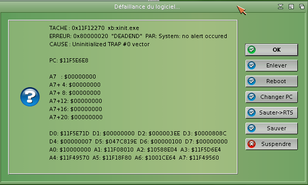Select the Changer PC button

[x=271, y=97]
